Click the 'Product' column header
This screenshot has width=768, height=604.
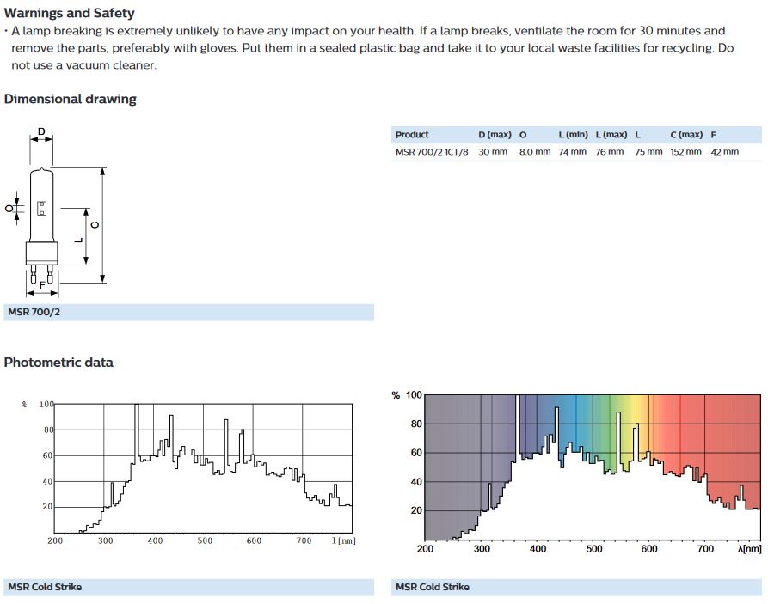(x=412, y=135)
